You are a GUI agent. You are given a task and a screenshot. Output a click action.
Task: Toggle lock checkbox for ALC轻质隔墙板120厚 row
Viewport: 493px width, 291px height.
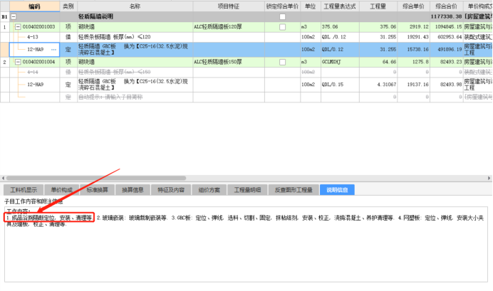[x=282, y=27]
